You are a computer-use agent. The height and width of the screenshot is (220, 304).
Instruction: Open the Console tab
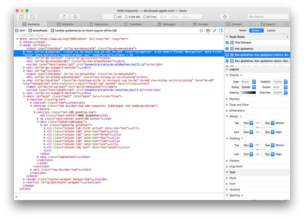pos(234,24)
